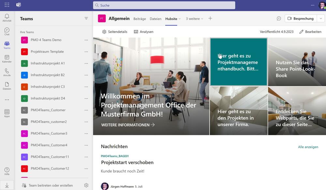Click the 'Alle anzeigen' news link
This screenshot has width=326, height=190.
[x=308, y=147]
